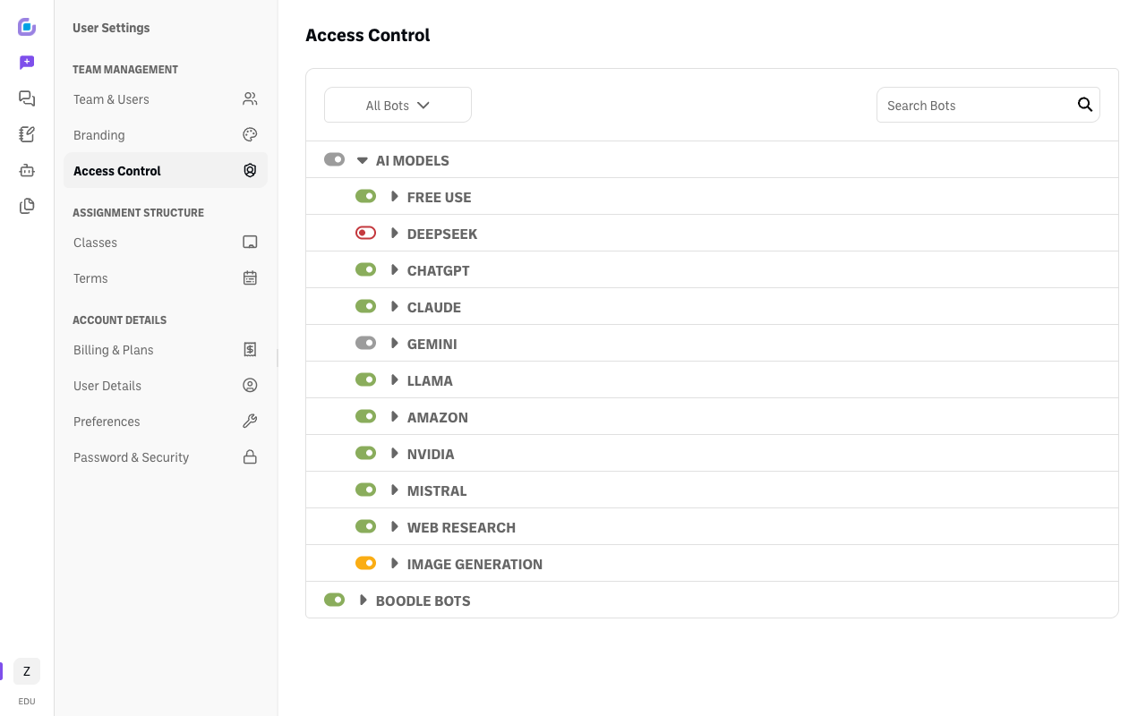Expand the CLAUDE group arrow
1146x716 pixels.
tap(394, 306)
